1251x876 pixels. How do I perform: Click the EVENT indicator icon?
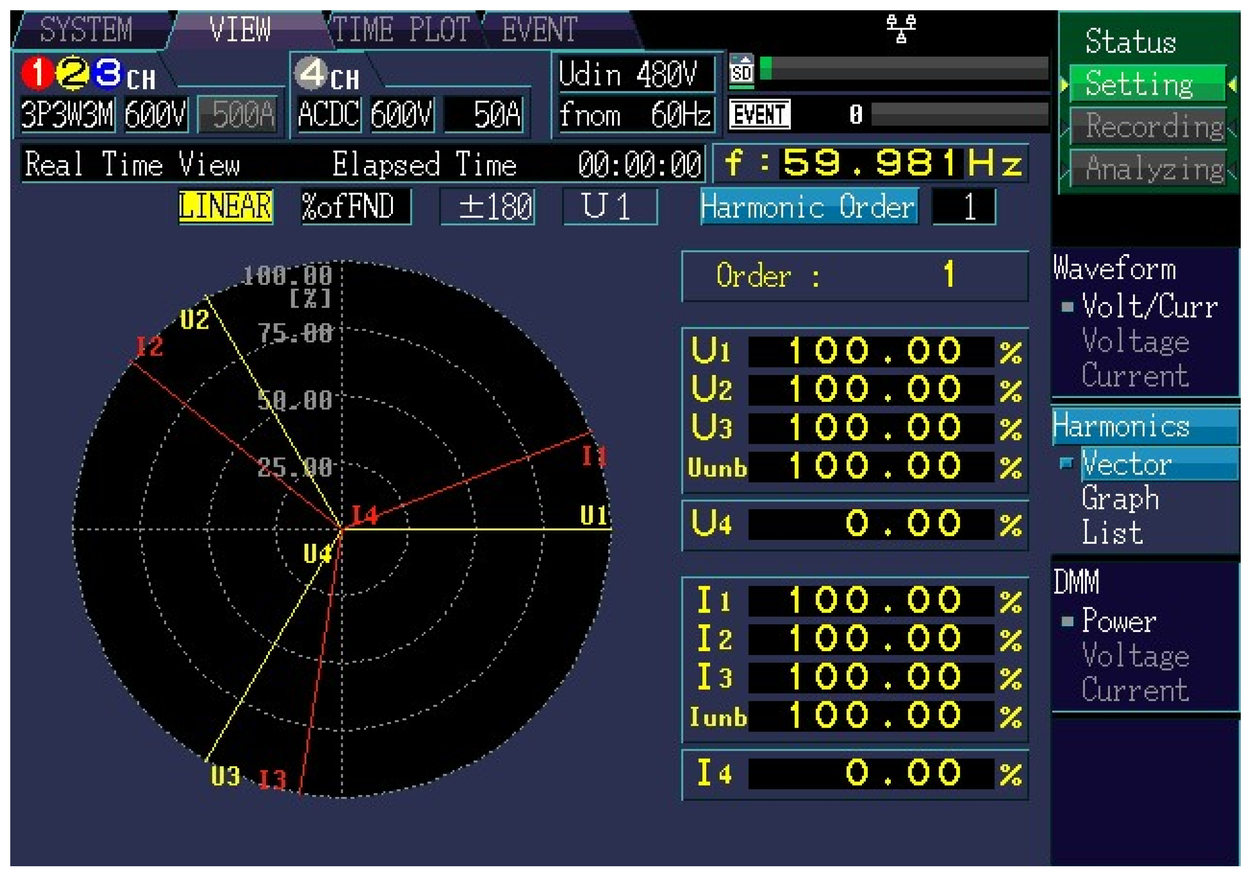[759, 114]
